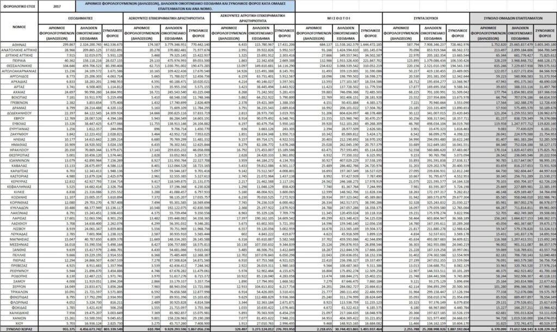This screenshot has height=332, width=557.
Task: Select the ΡΟΔΟΠΗΣ row label
Action: 19,276
